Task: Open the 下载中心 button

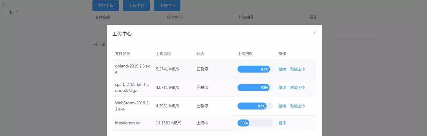Action: (167, 6)
